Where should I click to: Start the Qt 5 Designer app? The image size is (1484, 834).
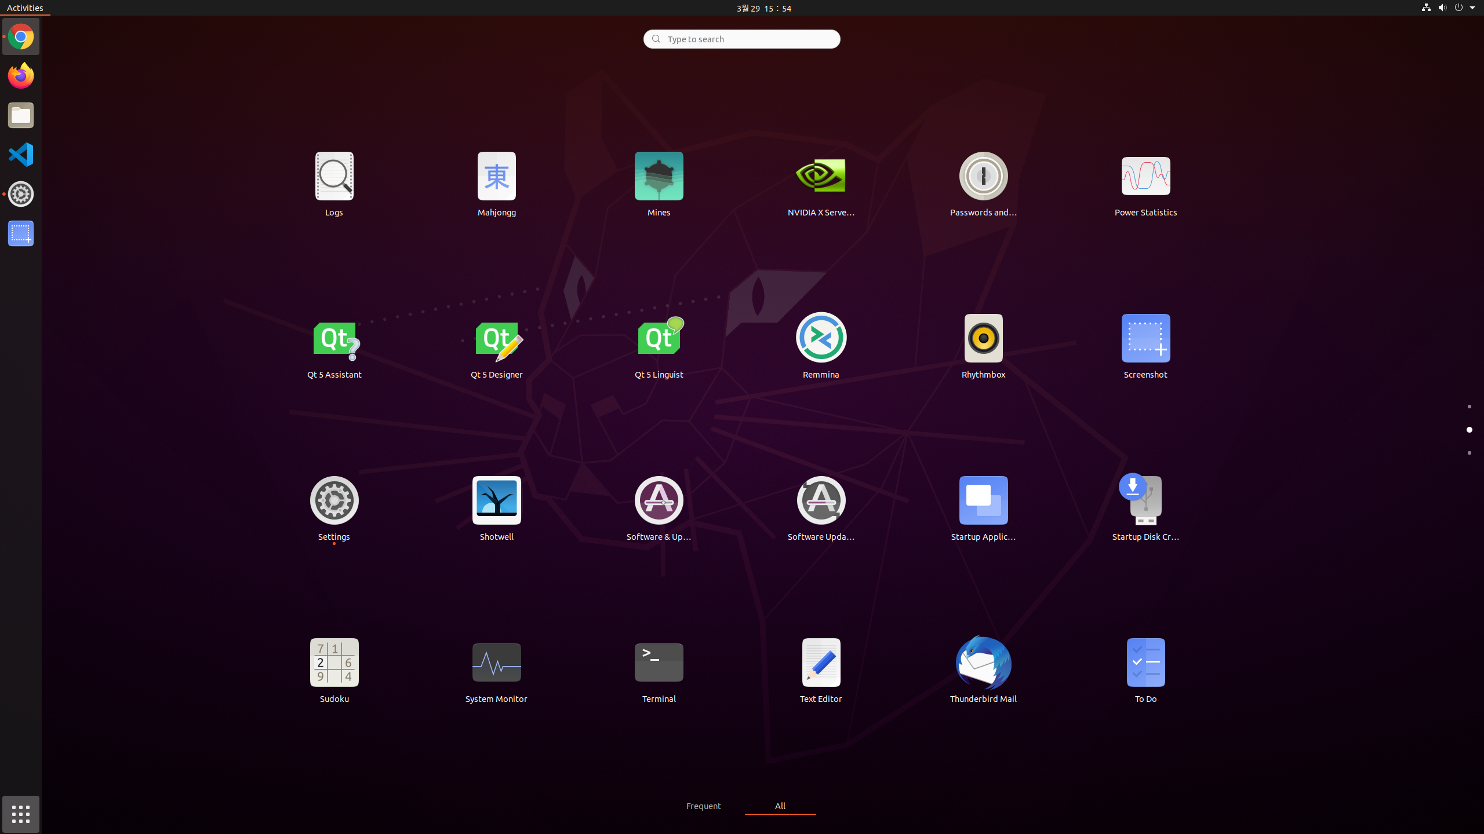pos(496,339)
